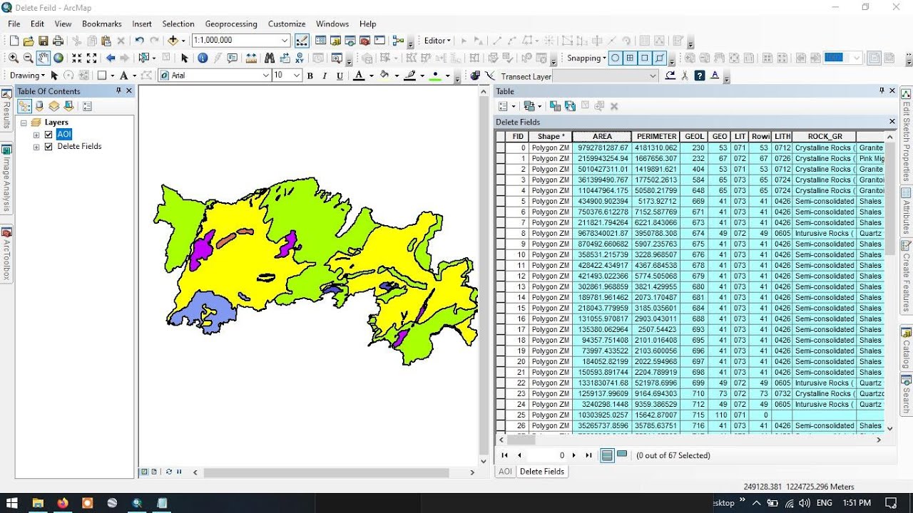Toggle Edge Snapping on Snapping toolbar
Image resolution: width=913 pixels, height=513 pixels.
point(660,58)
